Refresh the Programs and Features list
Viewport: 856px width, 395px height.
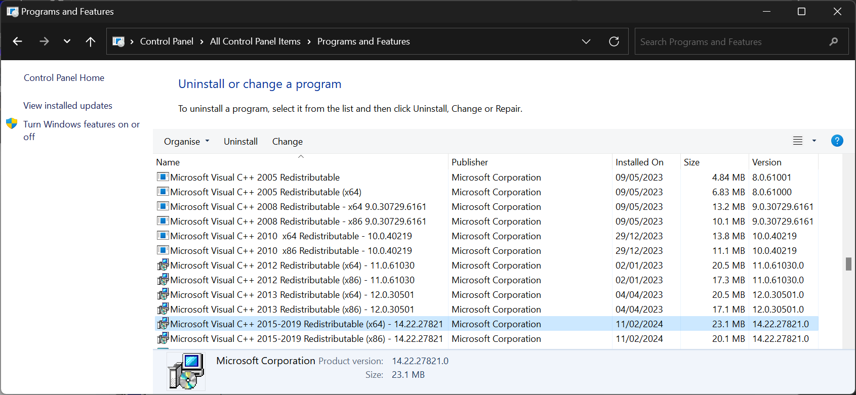[614, 41]
